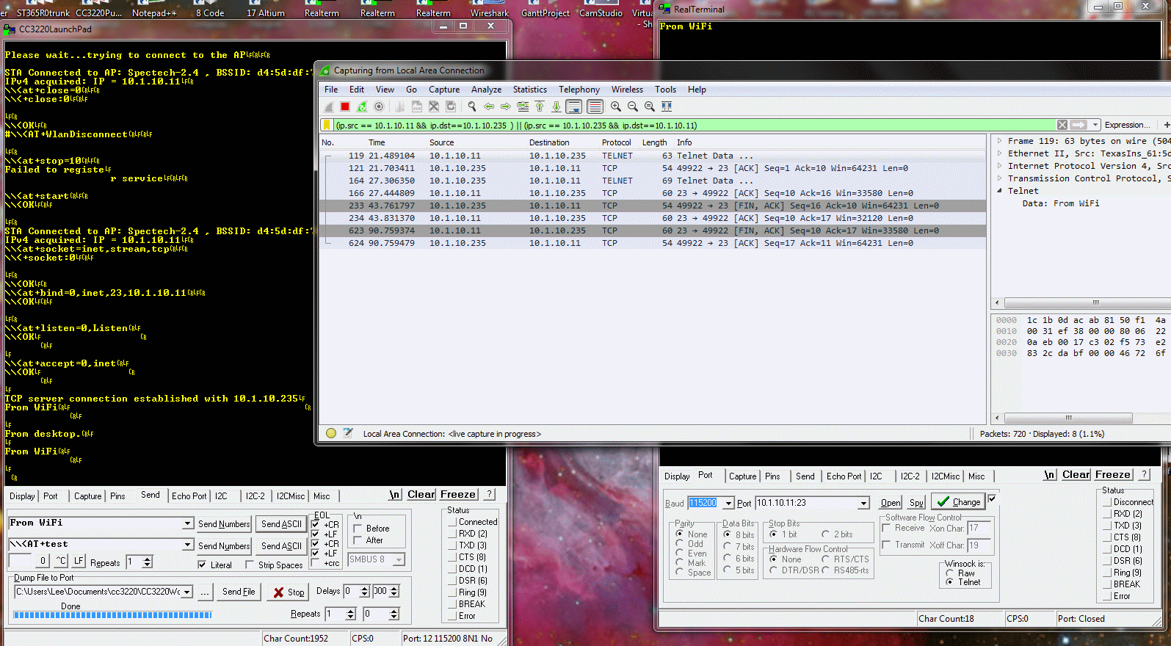Clear the display filter with the X icon
Viewport: 1171px width, 646px height.
(1062, 125)
